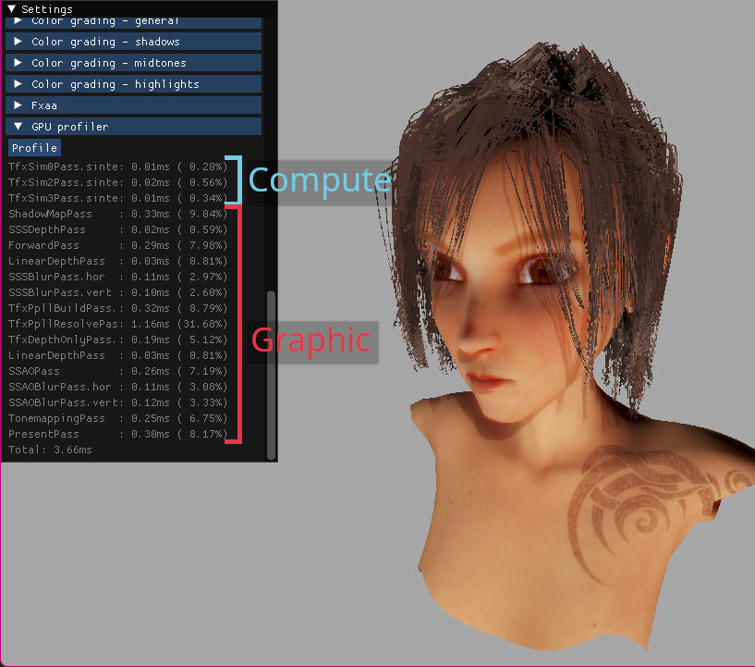This screenshot has width=755, height=667.
Task: Click the arrow icon beside Fxaa
Action: 18,105
